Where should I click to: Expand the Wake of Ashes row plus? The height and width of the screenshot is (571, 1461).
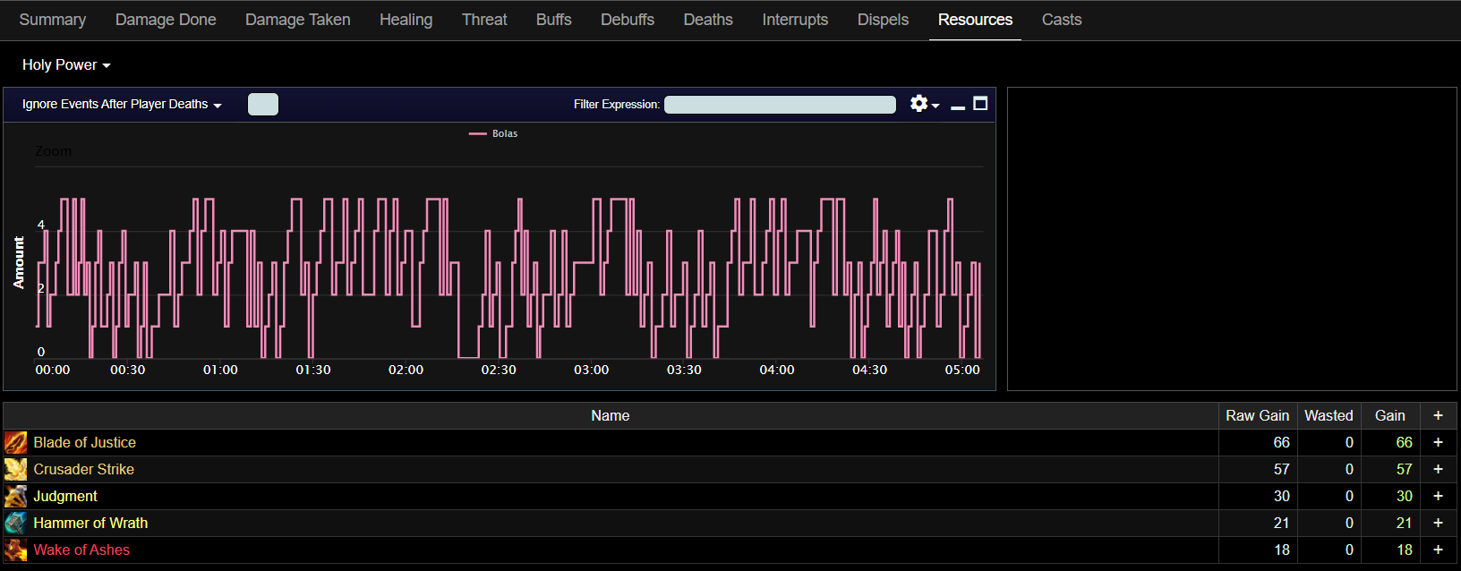pyautogui.click(x=1438, y=550)
